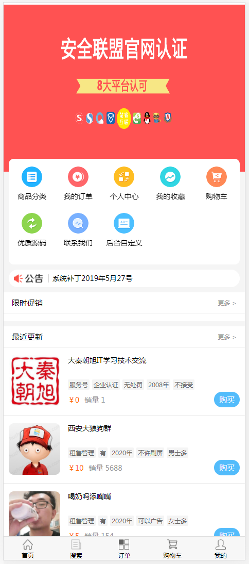Open the 我的收藏 favorites icon
249x564 pixels.
coord(170,177)
